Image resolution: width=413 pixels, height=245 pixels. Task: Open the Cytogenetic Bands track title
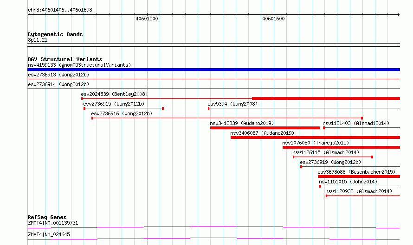click(55, 34)
